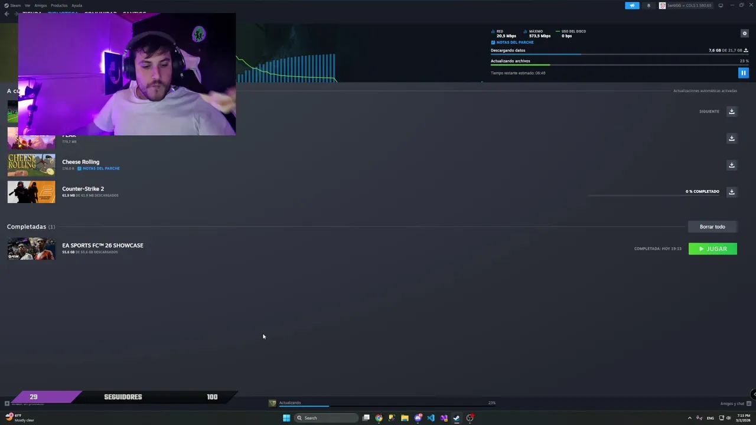756x425 pixels.
Task: Open weather widget Mostly clear
Action: (20, 418)
